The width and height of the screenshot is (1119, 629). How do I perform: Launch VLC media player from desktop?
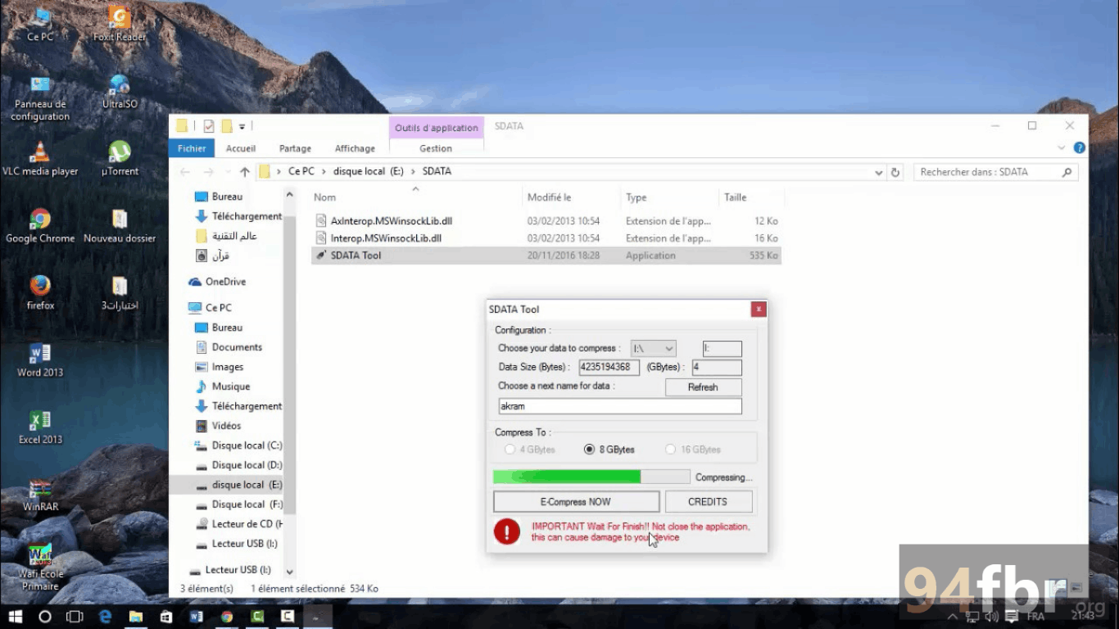point(40,159)
